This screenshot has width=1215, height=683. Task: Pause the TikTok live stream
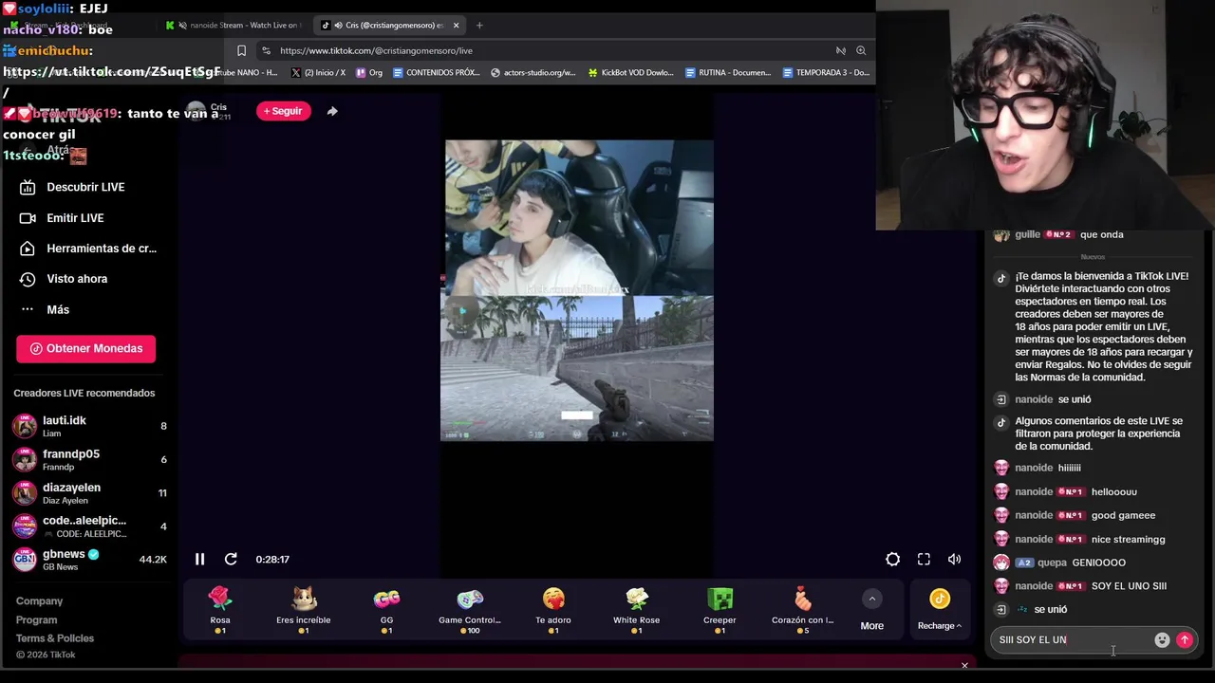[x=199, y=559]
